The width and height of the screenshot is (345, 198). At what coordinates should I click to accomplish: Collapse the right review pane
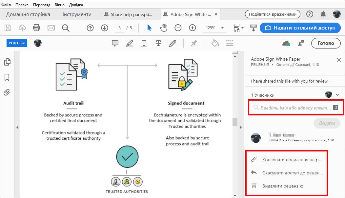[x=241, y=127]
